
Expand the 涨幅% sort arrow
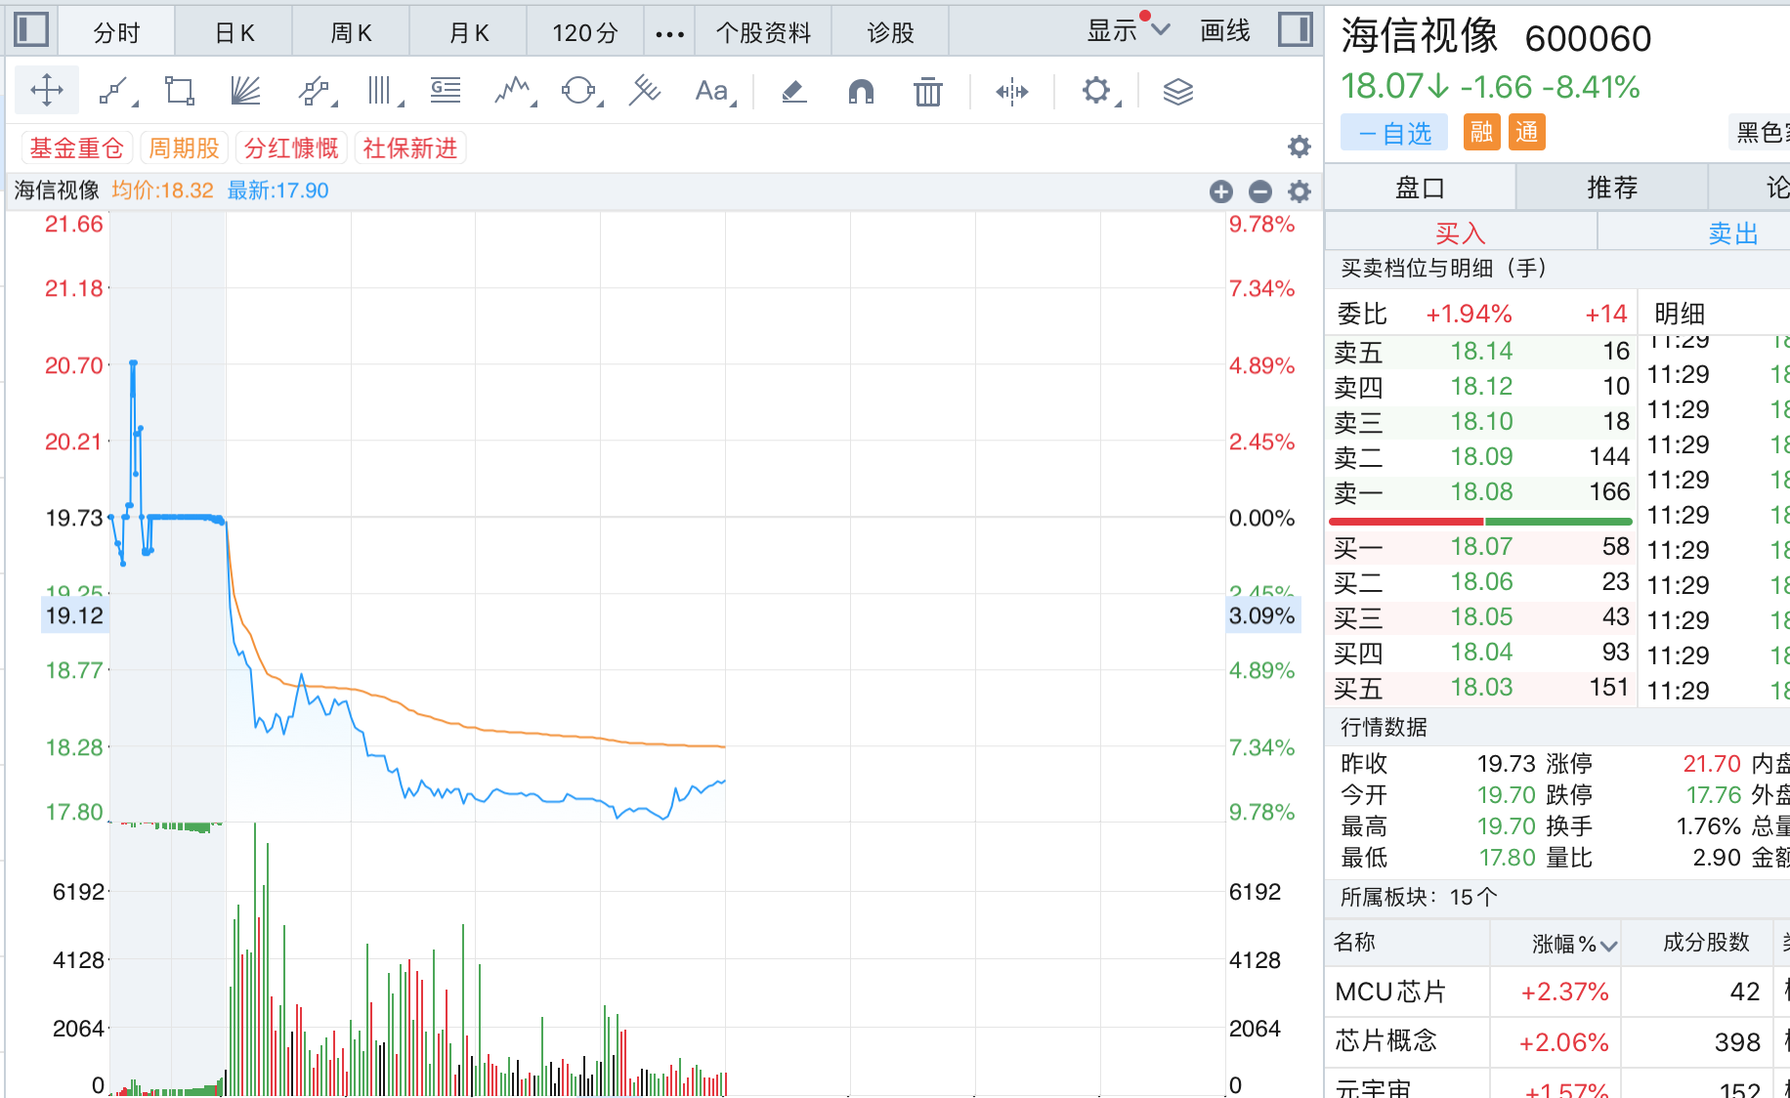point(1608,945)
